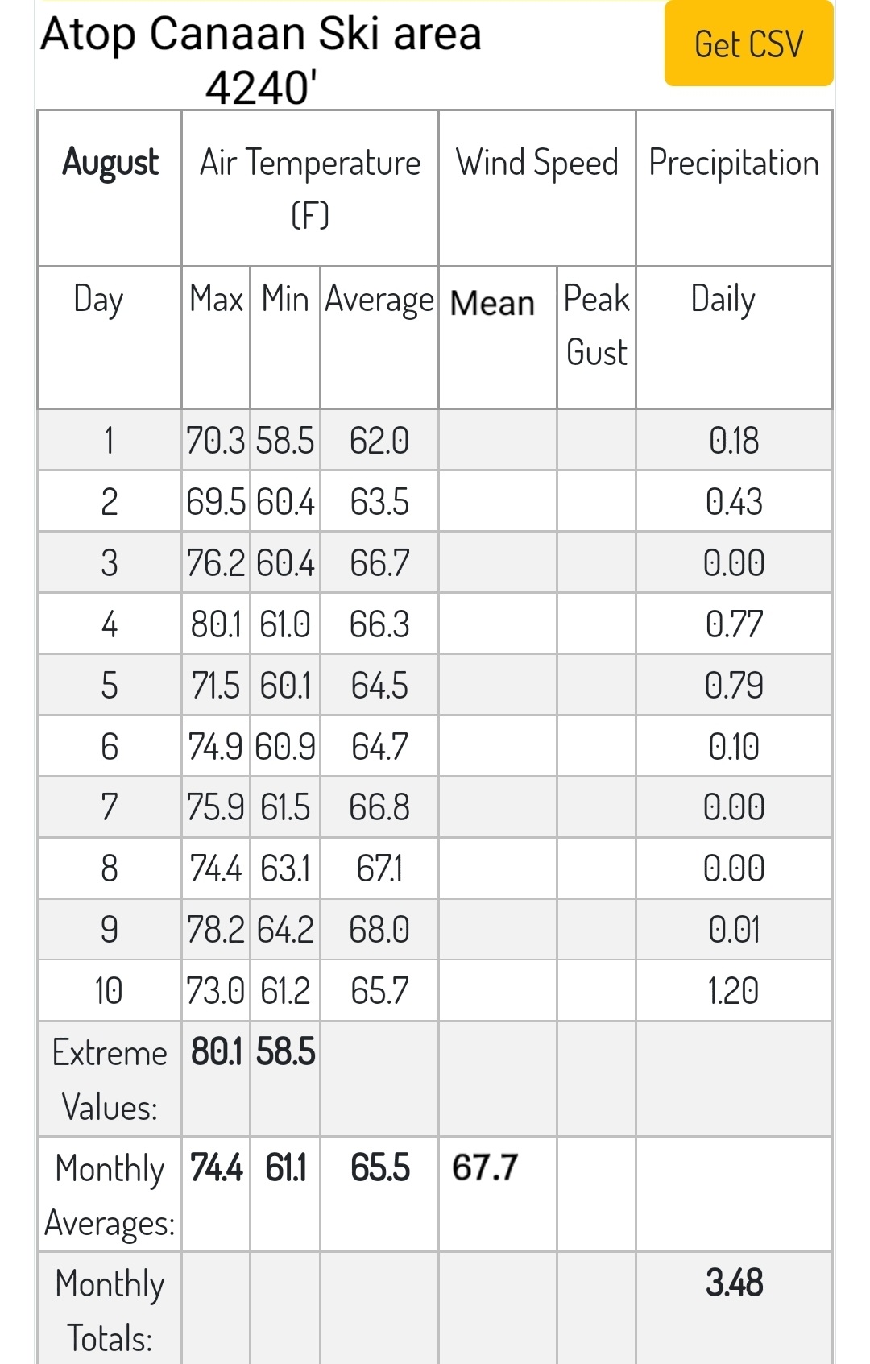The width and height of the screenshot is (870, 1364).
Task: Select day 4 row number
Action: coord(110,624)
